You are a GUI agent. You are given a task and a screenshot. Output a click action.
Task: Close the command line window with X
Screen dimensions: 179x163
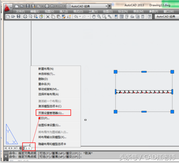click(6, 156)
